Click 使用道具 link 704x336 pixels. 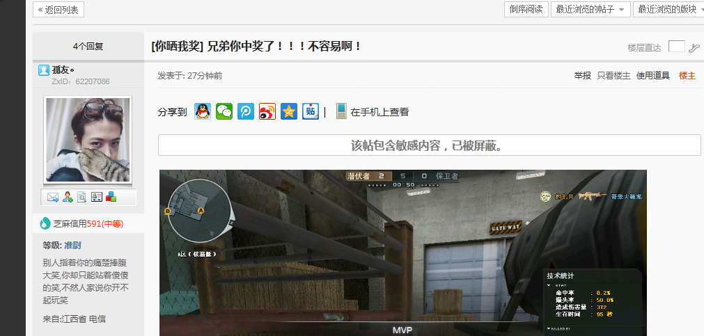point(652,76)
